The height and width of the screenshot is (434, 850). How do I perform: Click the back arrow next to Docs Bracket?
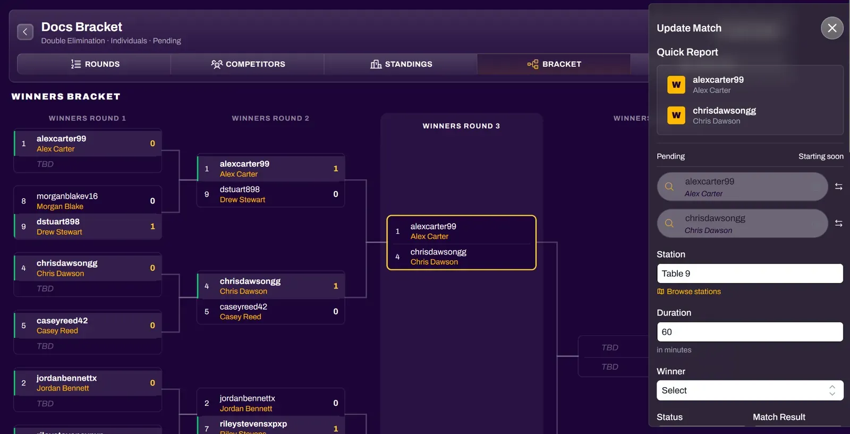(x=25, y=32)
